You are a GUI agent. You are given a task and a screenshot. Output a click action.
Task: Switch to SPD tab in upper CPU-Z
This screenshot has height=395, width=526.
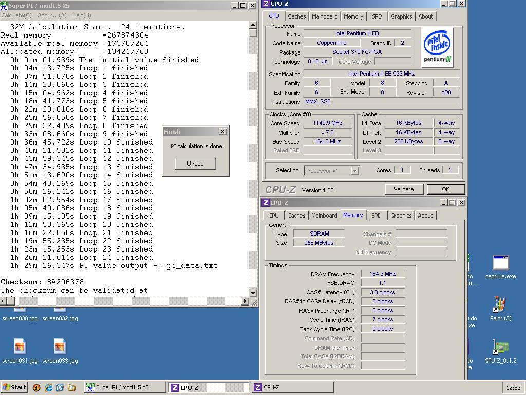(377, 16)
